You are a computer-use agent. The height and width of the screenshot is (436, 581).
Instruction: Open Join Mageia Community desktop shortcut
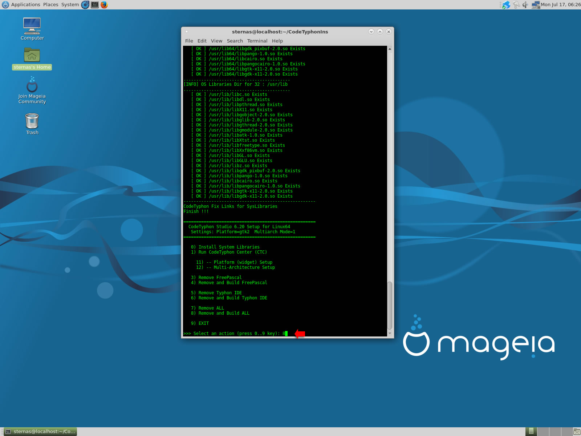[x=32, y=90]
